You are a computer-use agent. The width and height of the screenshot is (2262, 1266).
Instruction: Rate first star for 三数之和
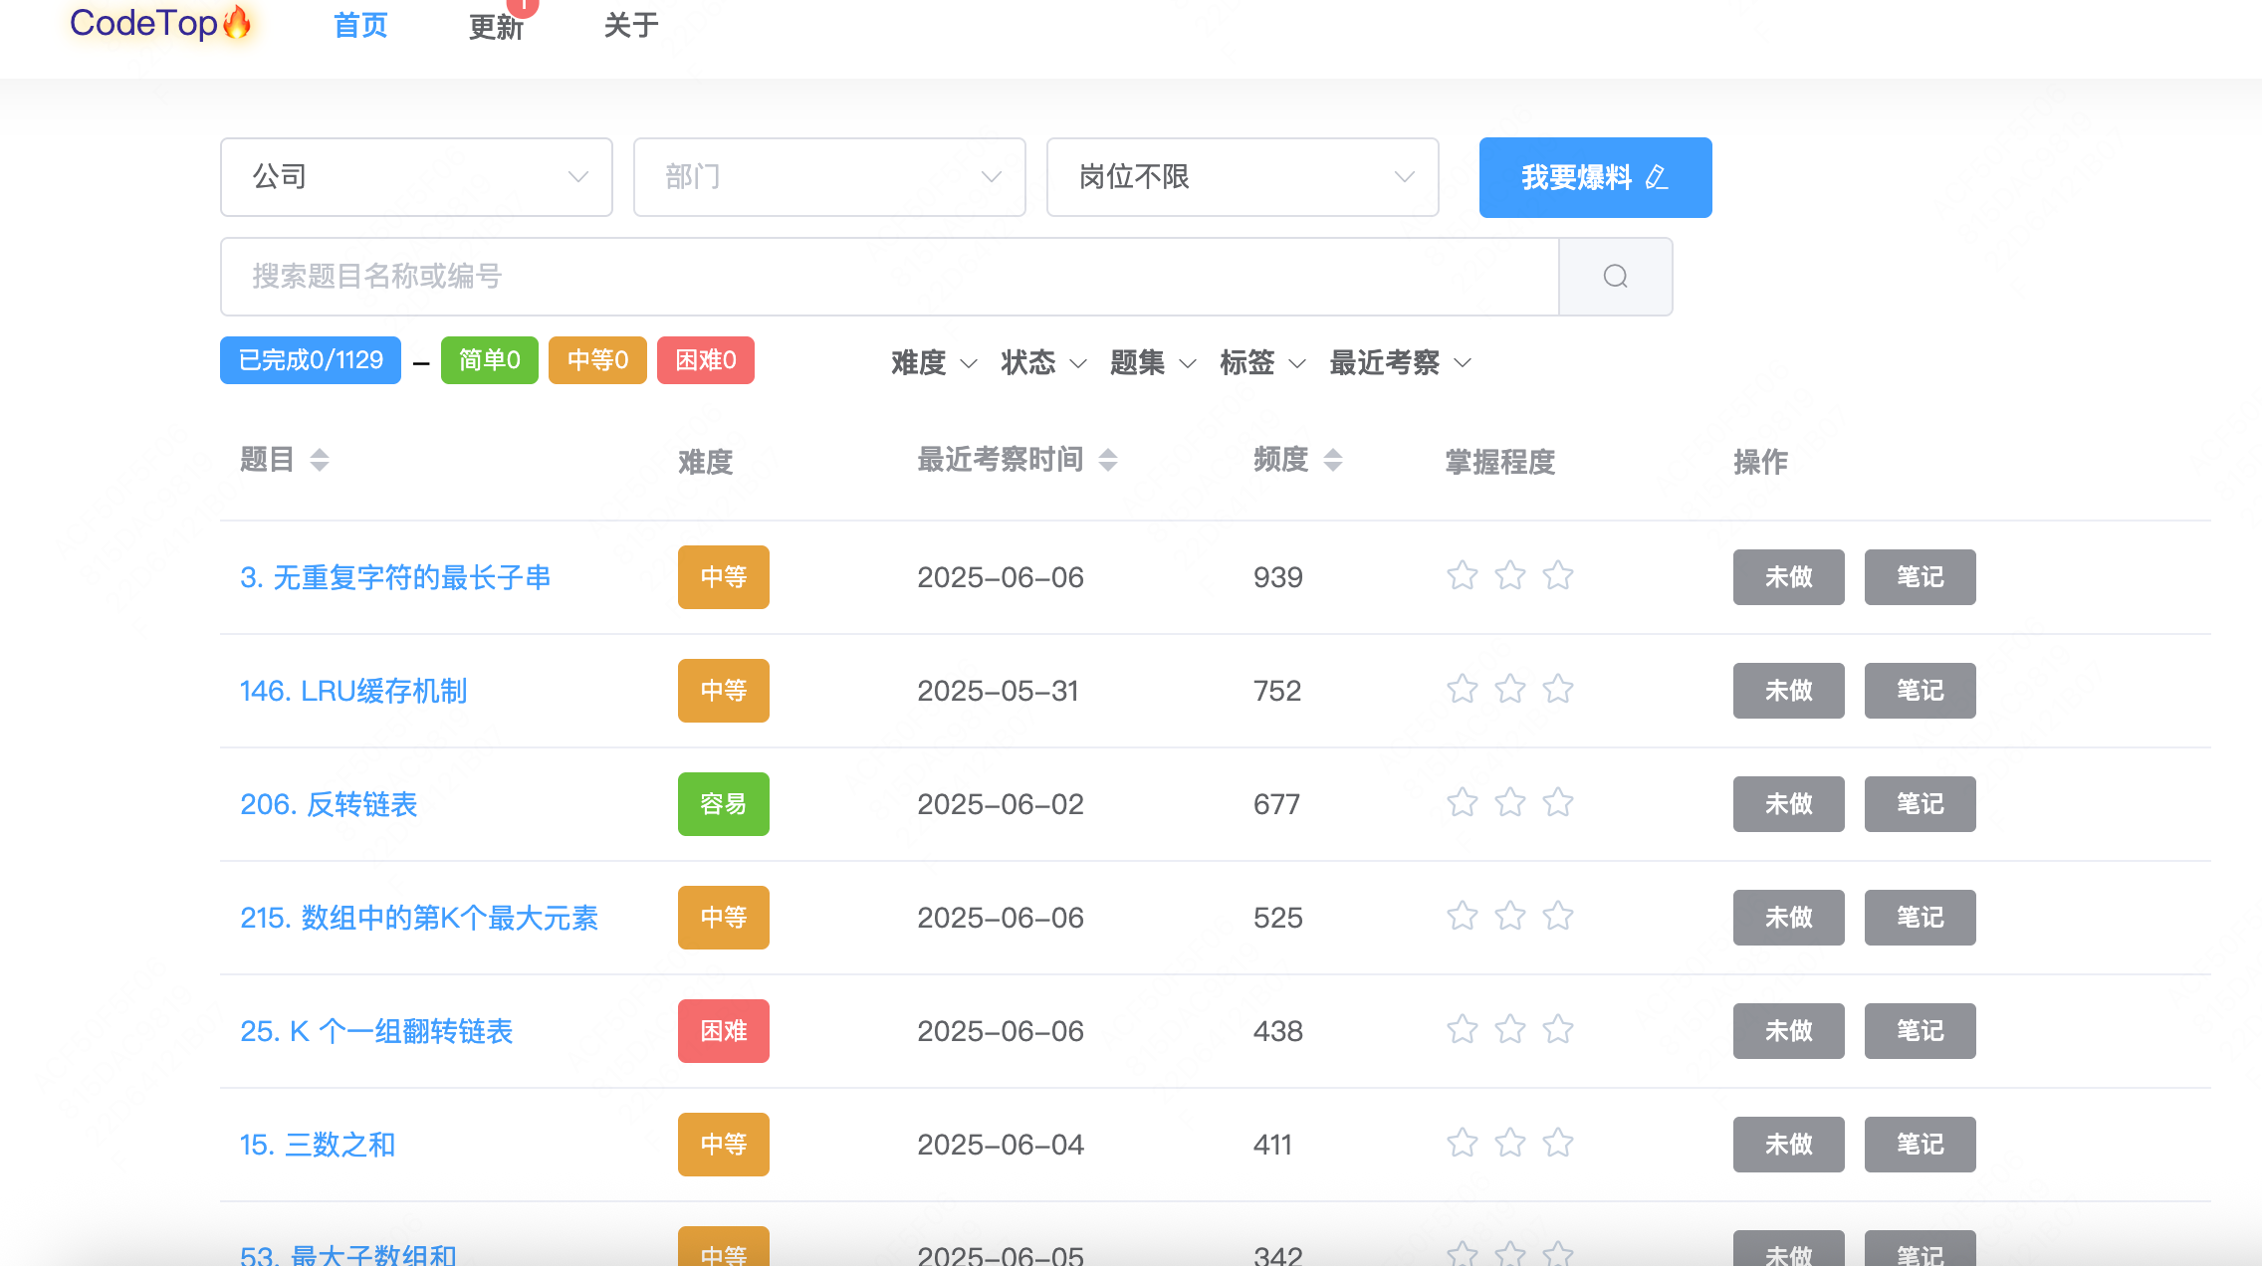coord(1463,1143)
